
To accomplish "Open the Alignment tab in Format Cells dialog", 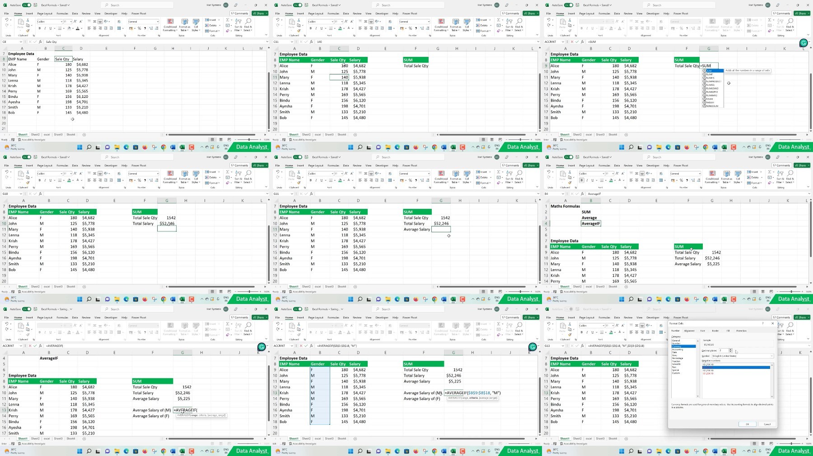I will 689,331.
